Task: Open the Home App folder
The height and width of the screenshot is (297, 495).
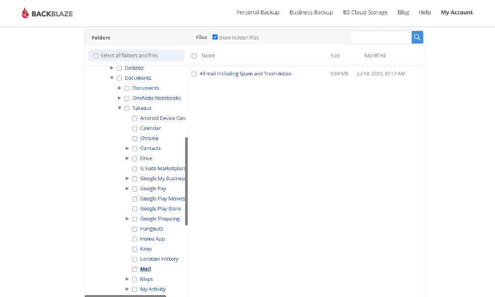Action: point(152,239)
